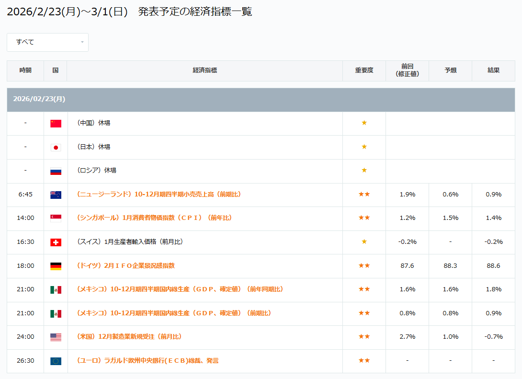Click the European Union flag icon
This screenshot has height=379, width=522.
[56, 361]
